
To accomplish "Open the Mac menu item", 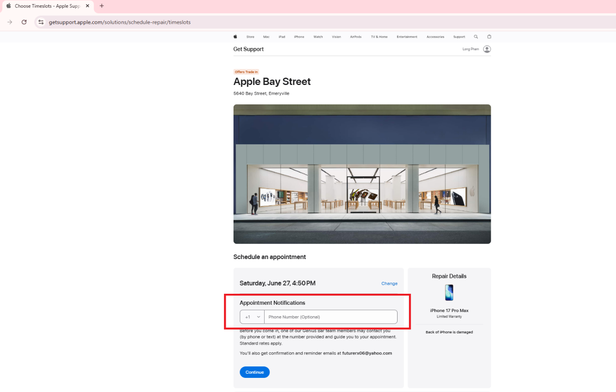I will tap(266, 37).
